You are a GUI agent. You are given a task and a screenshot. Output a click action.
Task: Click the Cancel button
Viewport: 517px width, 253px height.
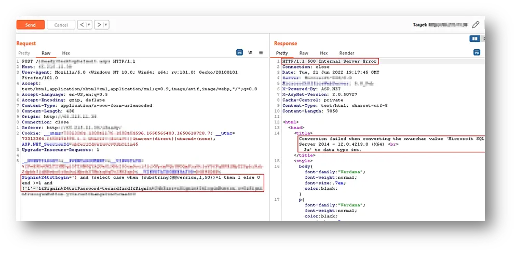[61, 25]
